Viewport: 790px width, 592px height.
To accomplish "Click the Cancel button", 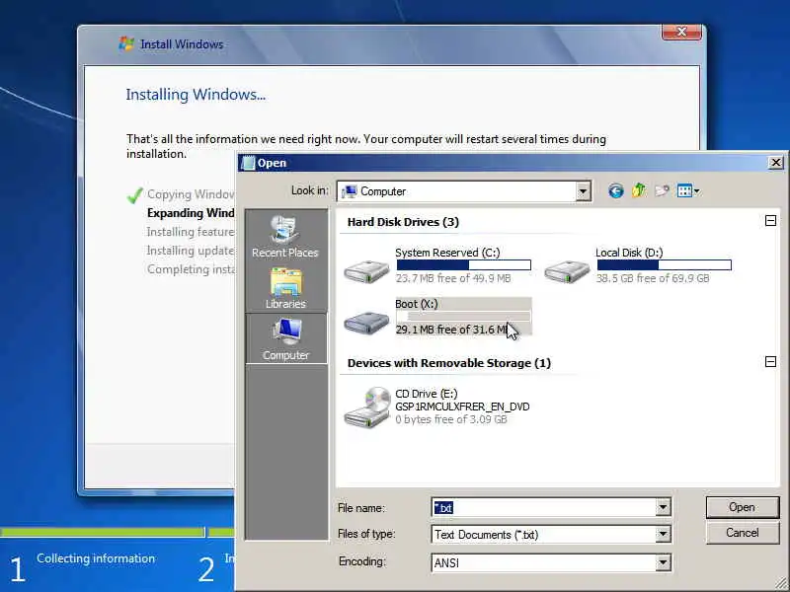I will (x=743, y=533).
